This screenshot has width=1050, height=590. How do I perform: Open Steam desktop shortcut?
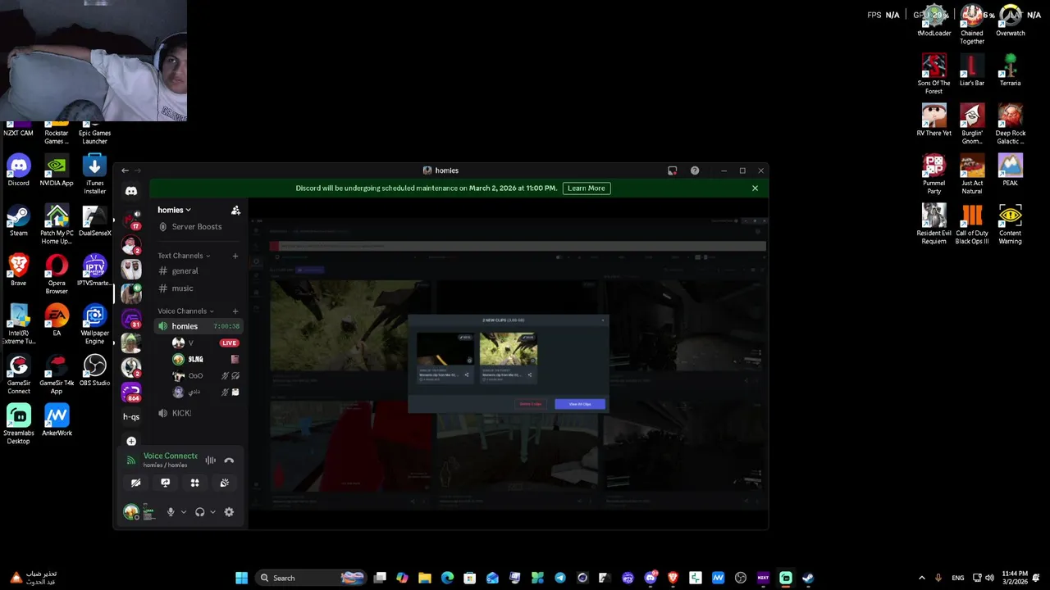[x=18, y=221]
